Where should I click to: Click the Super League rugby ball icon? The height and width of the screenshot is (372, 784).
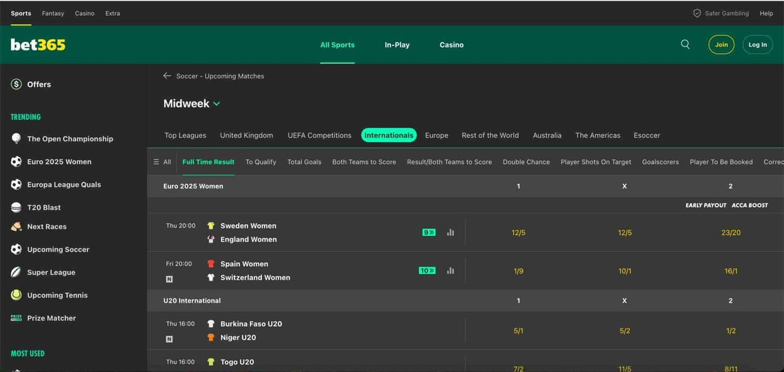click(x=16, y=272)
